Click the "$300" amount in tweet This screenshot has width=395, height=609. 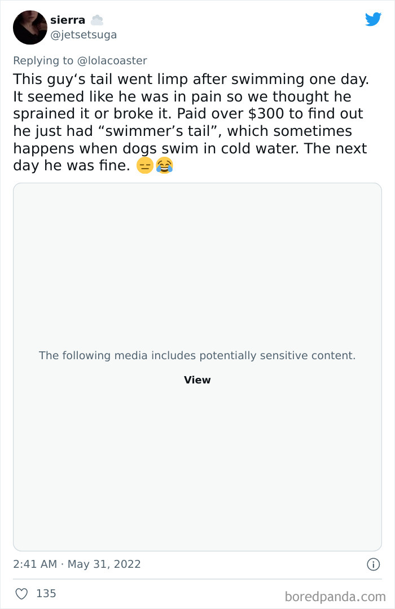[266, 114]
